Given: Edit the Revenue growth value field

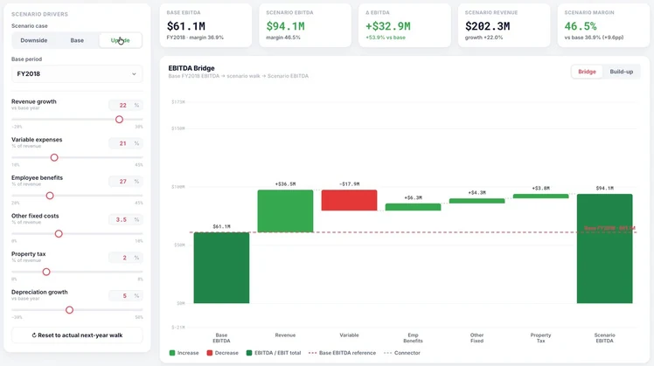Looking at the screenshot, I should point(125,106).
